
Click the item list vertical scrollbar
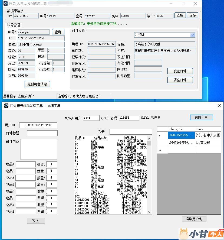tap(149, 176)
